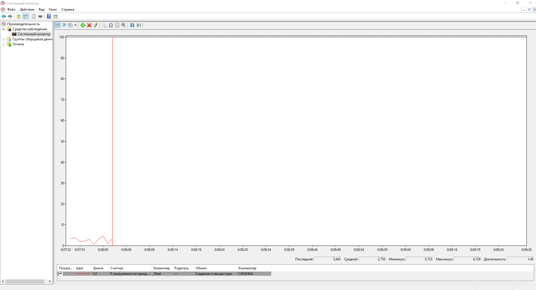Viewport: 536px width, 290px height.
Task: Freeze display with pause icon
Action: [132, 25]
